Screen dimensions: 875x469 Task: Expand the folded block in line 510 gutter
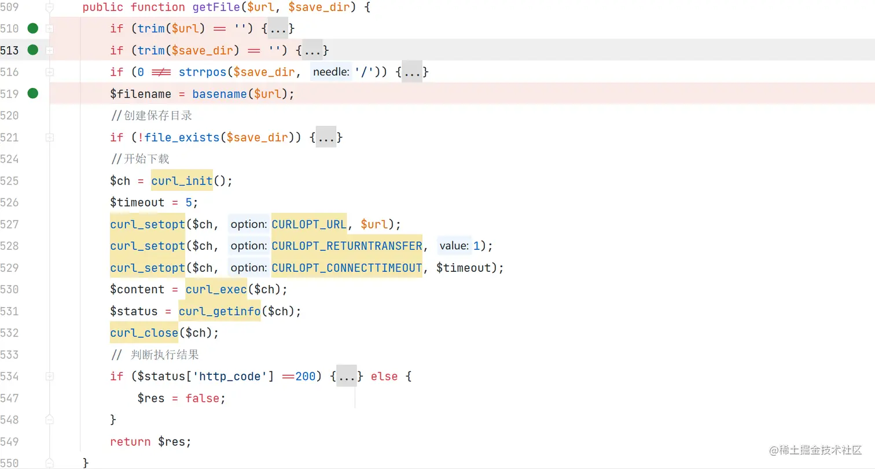coord(50,28)
